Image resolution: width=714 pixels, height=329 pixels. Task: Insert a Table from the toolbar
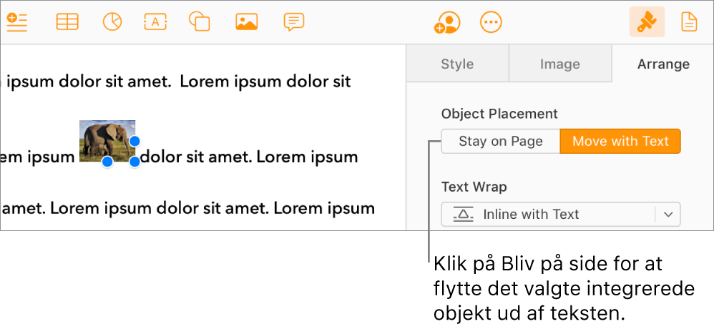pos(67,22)
